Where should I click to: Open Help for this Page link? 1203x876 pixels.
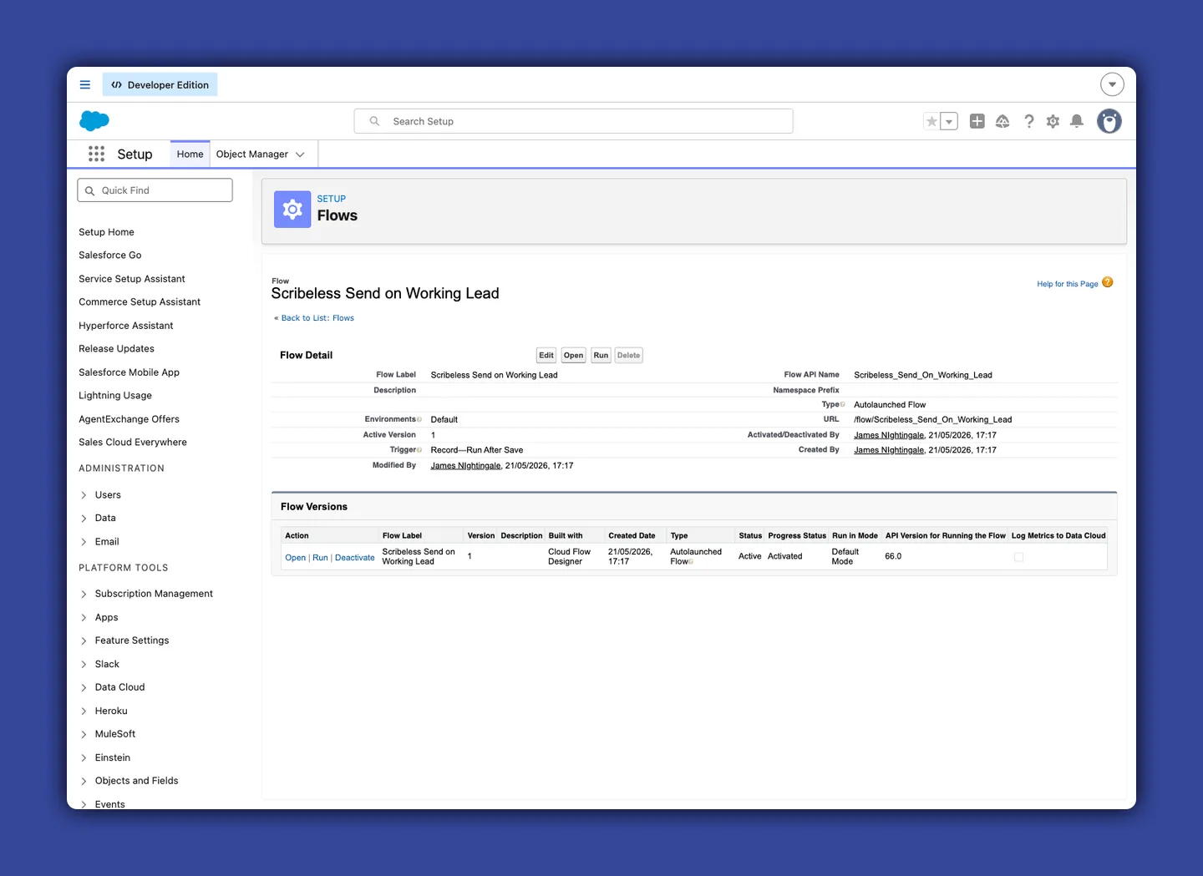pyautogui.click(x=1068, y=284)
